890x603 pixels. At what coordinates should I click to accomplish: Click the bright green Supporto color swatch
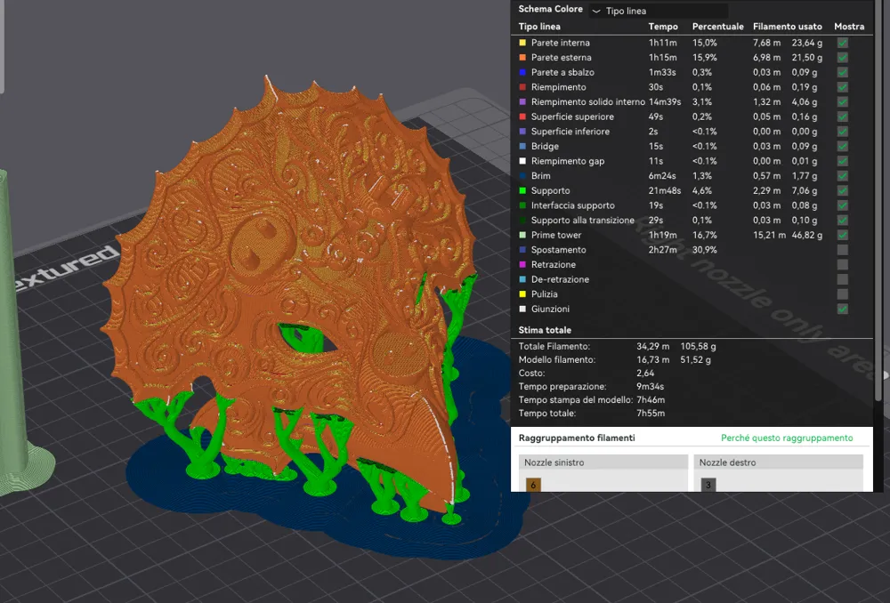coord(522,190)
